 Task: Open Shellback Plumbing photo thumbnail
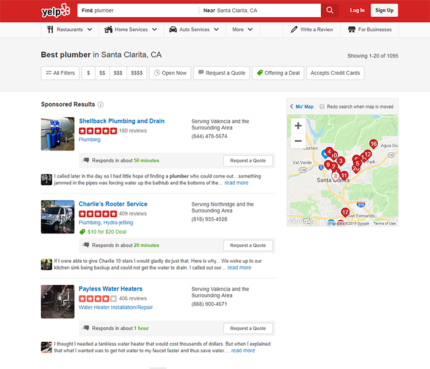click(58, 134)
